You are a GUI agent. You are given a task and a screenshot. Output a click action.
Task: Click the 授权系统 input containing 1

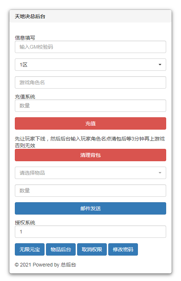(x=90, y=232)
